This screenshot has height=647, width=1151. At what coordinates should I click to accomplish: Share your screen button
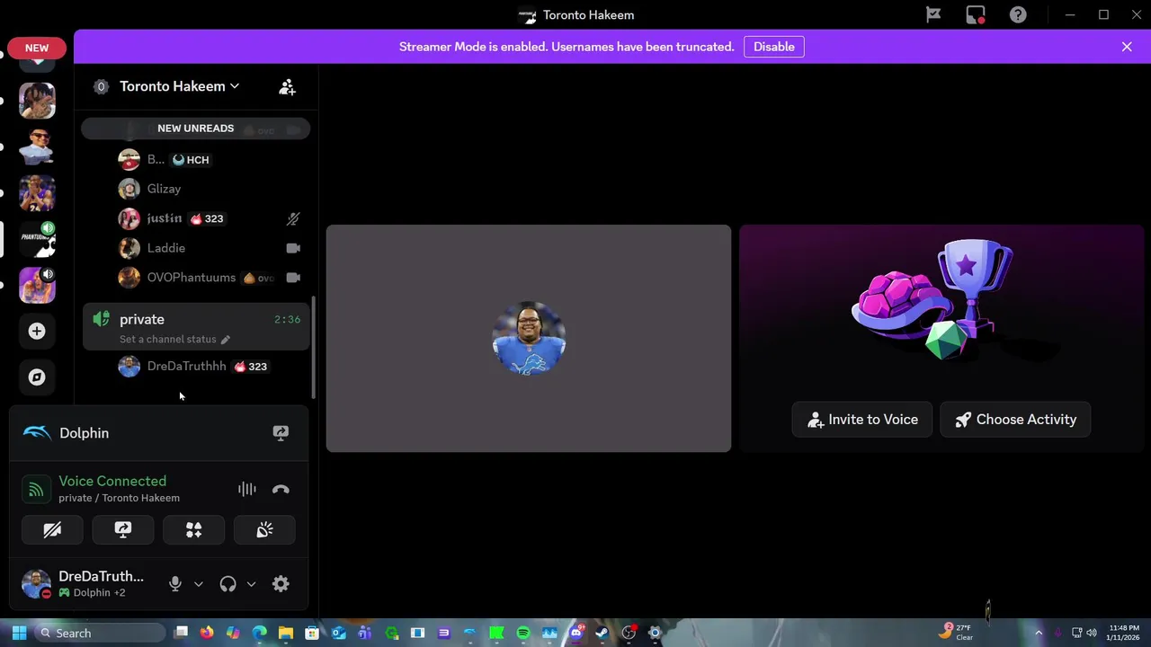pos(123,530)
